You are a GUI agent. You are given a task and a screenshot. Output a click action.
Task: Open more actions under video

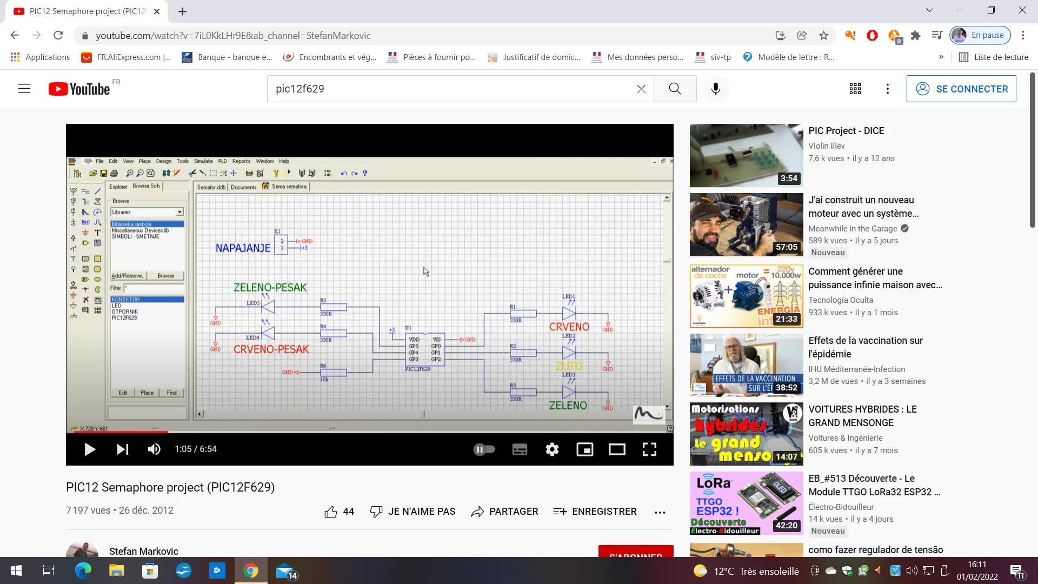pyautogui.click(x=660, y=512)
